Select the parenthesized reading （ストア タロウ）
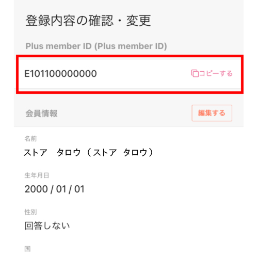The height and width of the screenshot is (258, 258). click(x=120, y=153)
